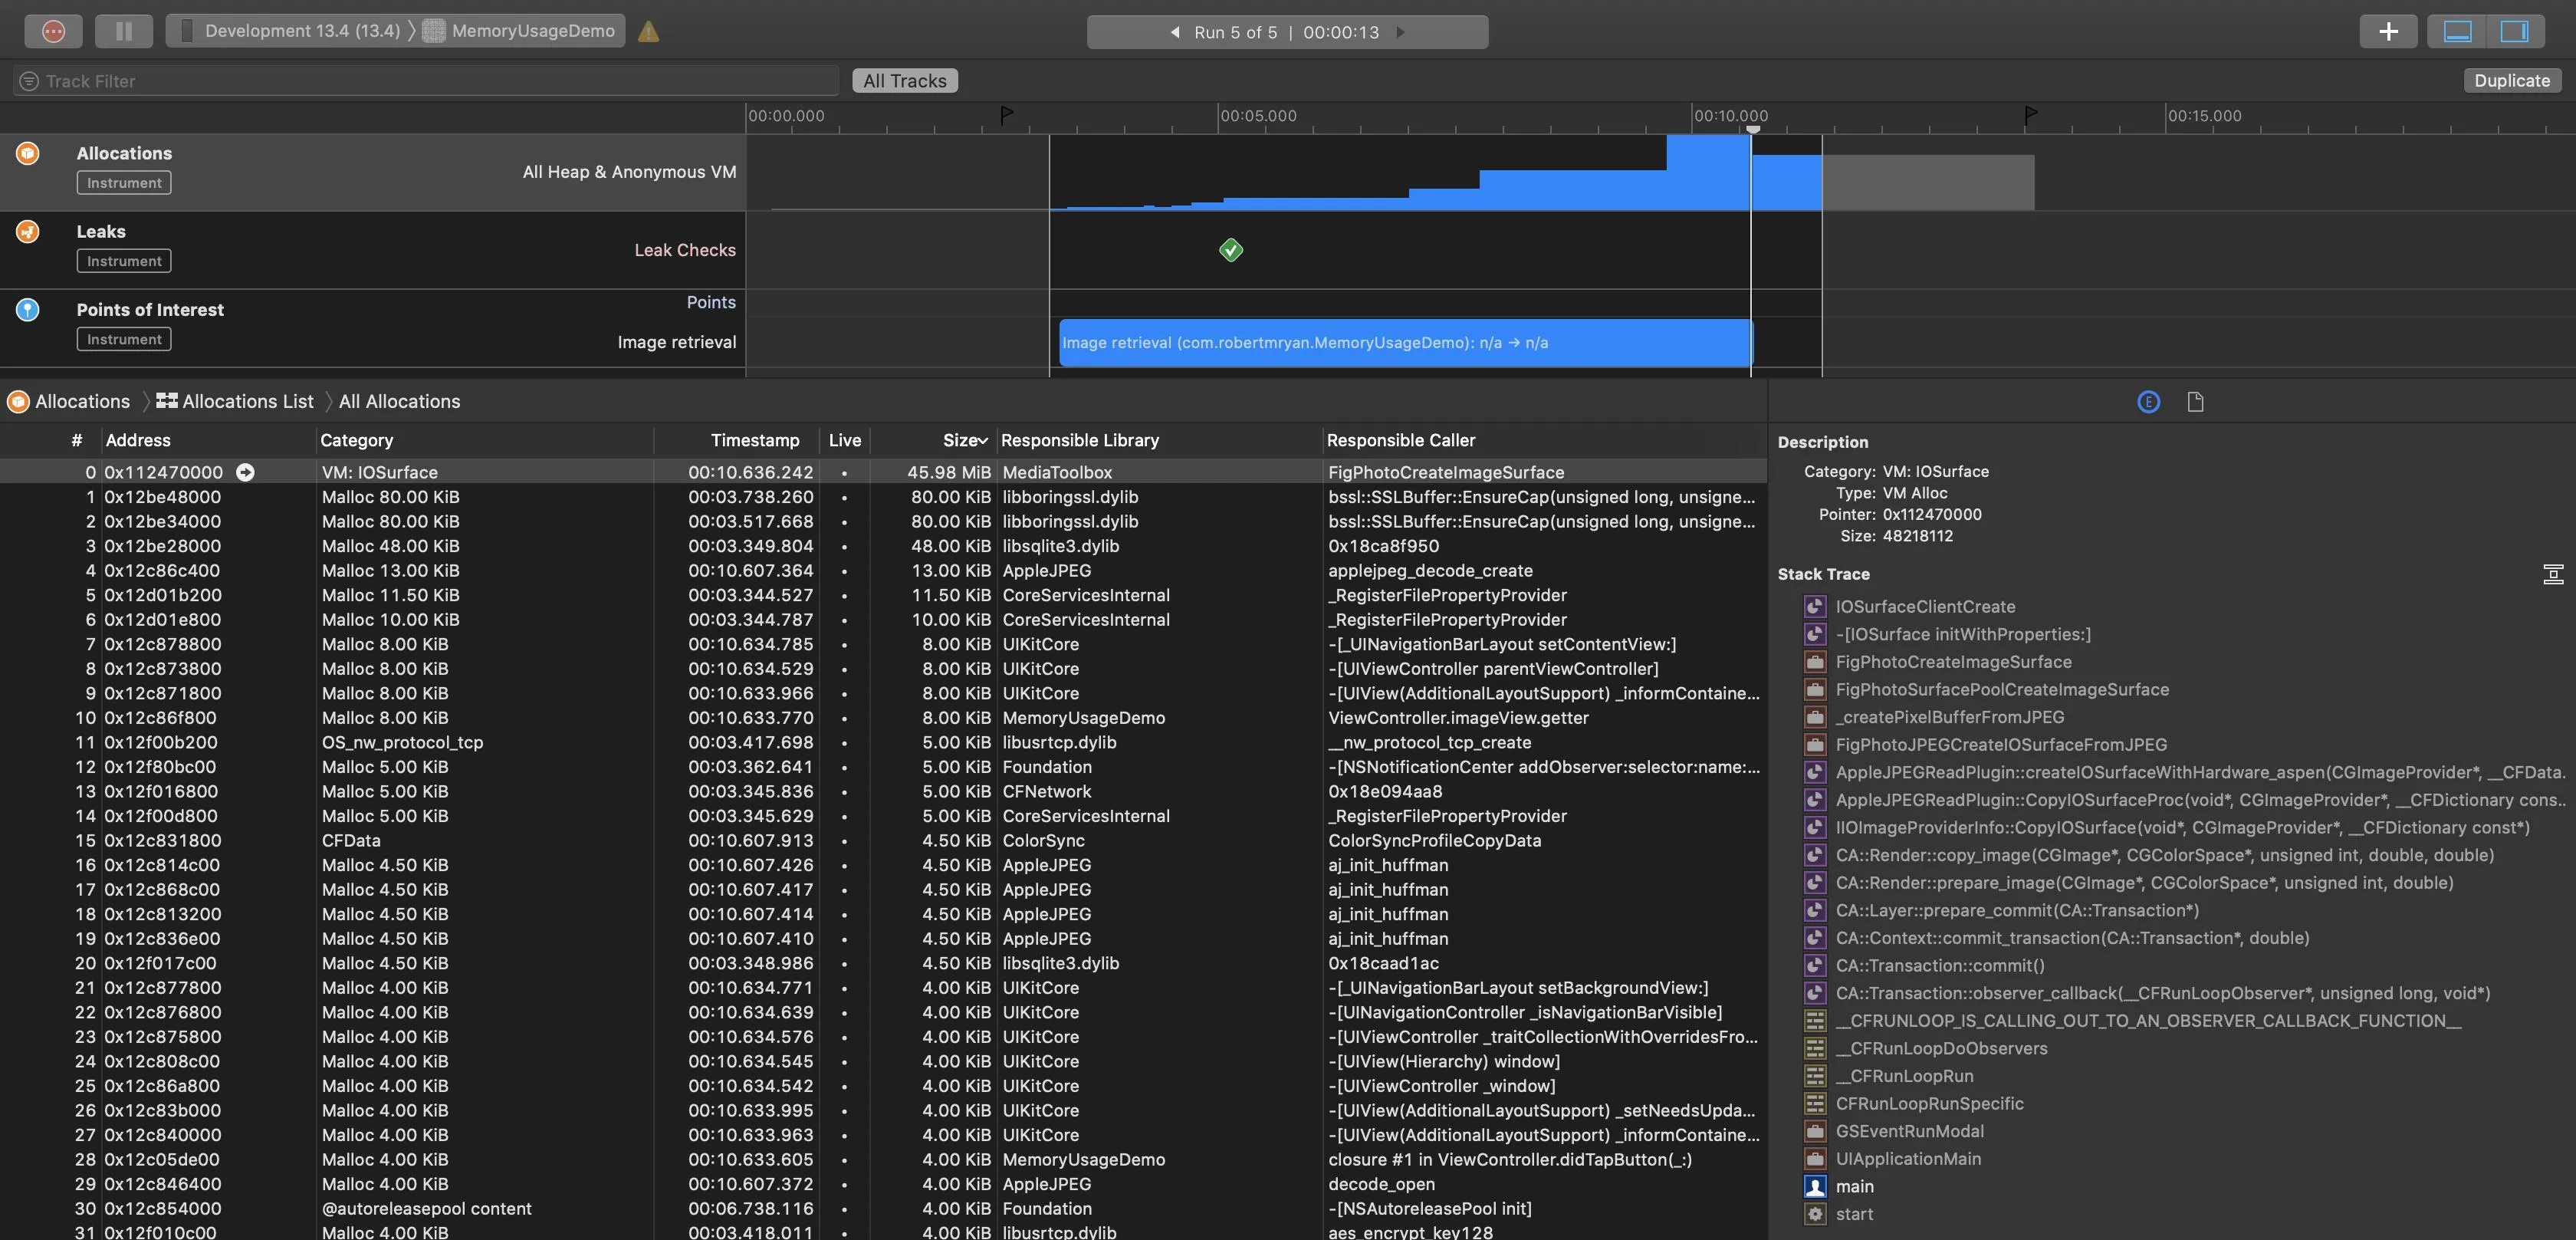The image size is (2576, 1240).
Task: Go to previous run with left arrow
Action: tap(1175, 32)
